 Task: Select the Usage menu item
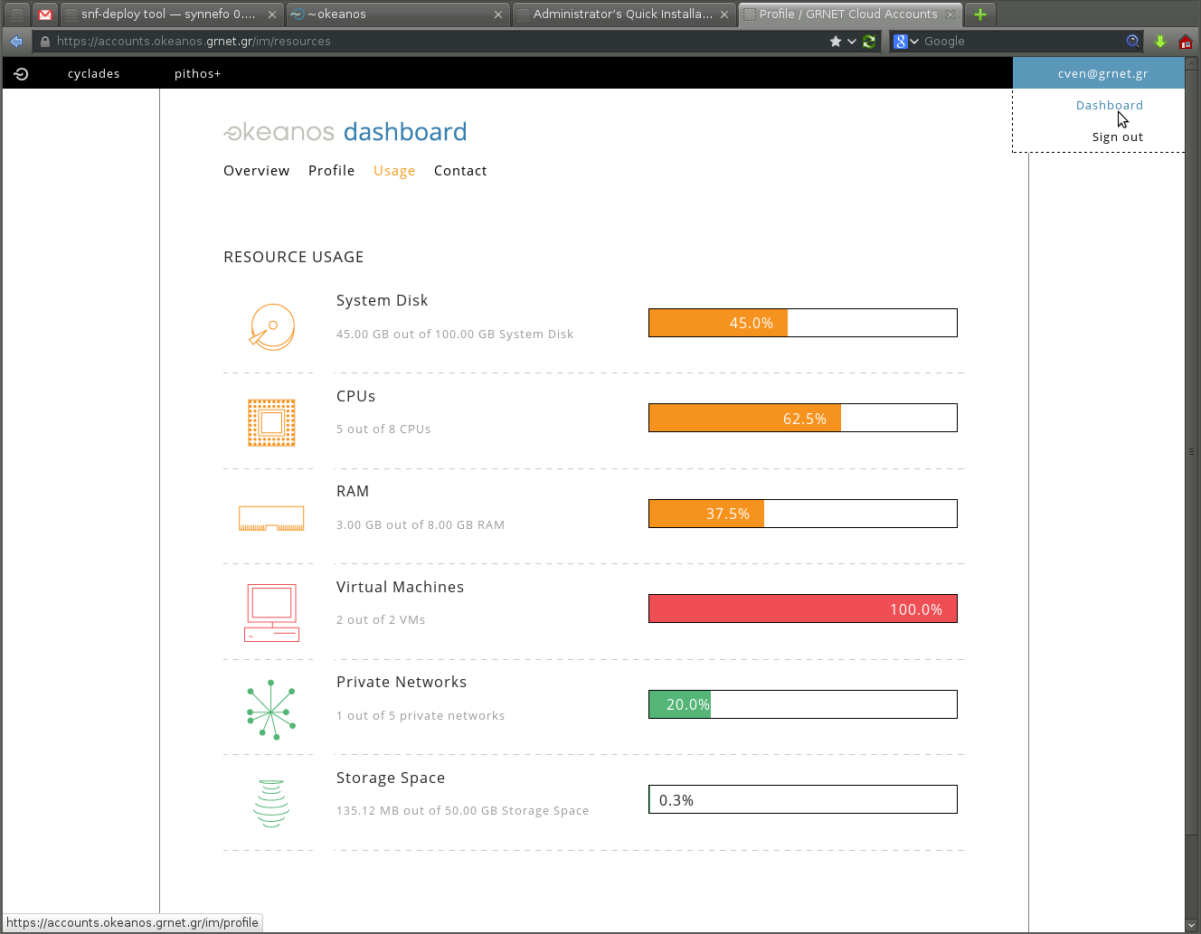click(394, 171)
